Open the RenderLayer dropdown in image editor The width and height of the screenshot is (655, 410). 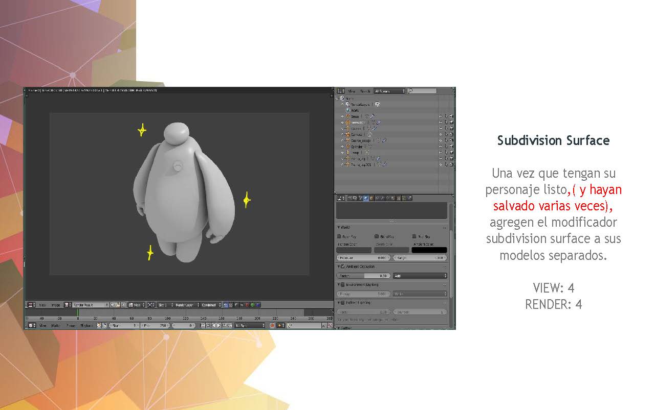pyautogui.click(x=187, y=305)
